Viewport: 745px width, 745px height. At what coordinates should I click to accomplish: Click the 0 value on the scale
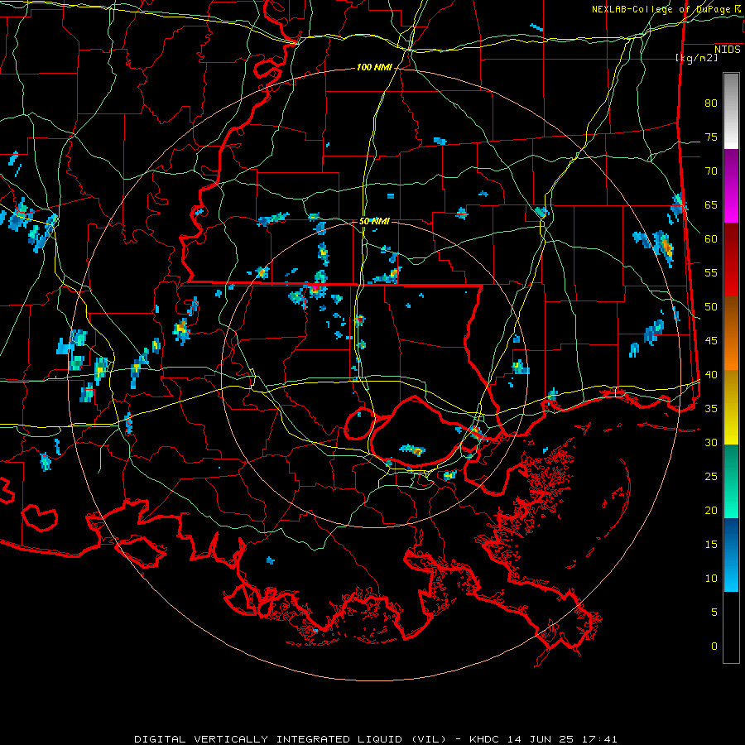714,646
